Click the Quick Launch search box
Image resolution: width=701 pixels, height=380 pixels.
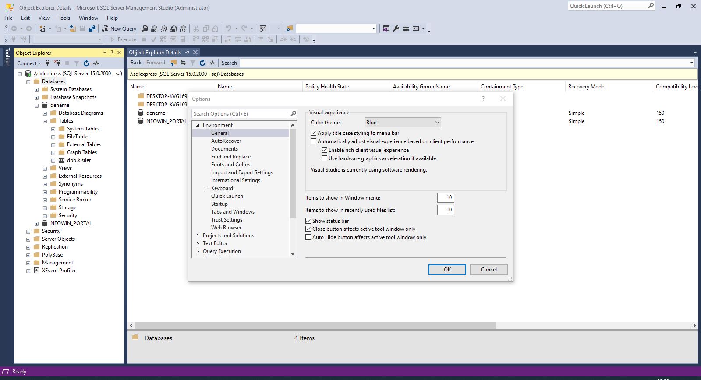pyautogui.click(x=612, y=6)
